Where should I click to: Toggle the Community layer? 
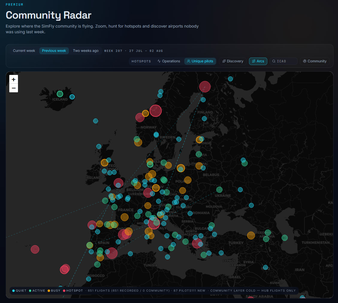[x=315, y=61]
